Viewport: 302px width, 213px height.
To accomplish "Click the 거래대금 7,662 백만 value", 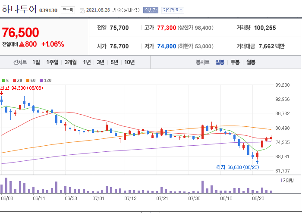I will pyautogui.click(x=271, y=46).
